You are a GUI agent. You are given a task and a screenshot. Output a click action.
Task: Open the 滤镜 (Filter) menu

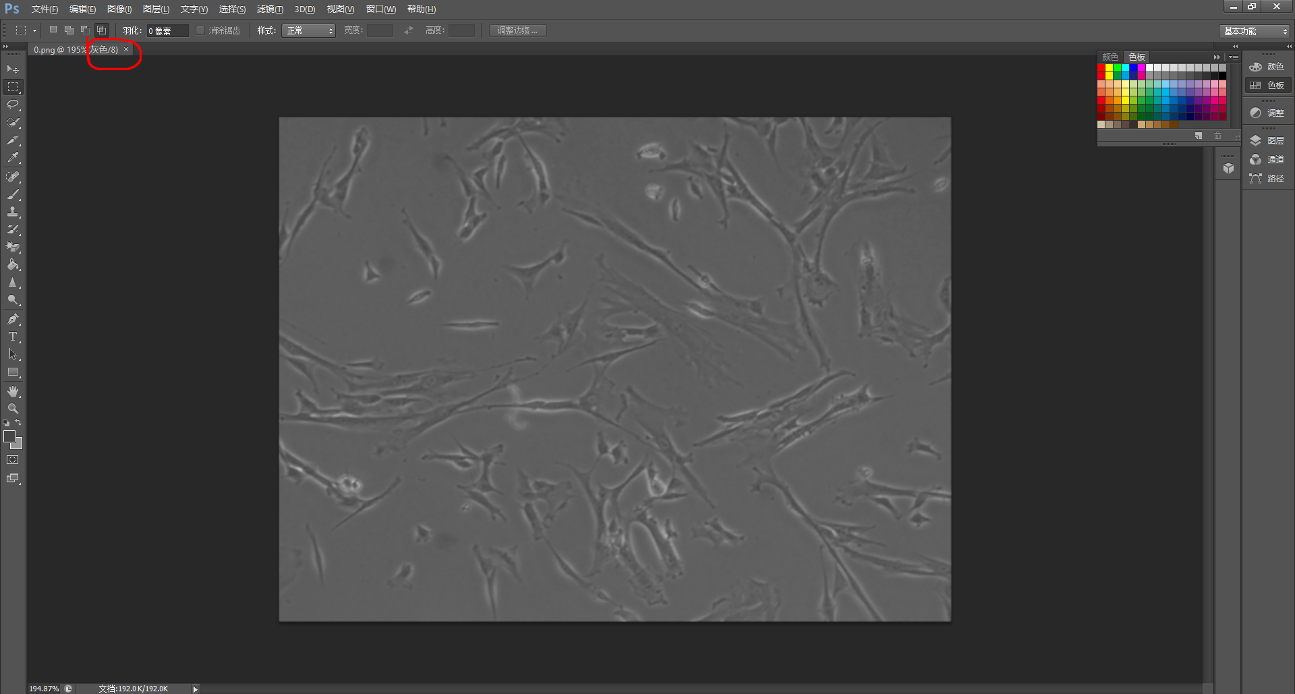[x=270, y=9]
